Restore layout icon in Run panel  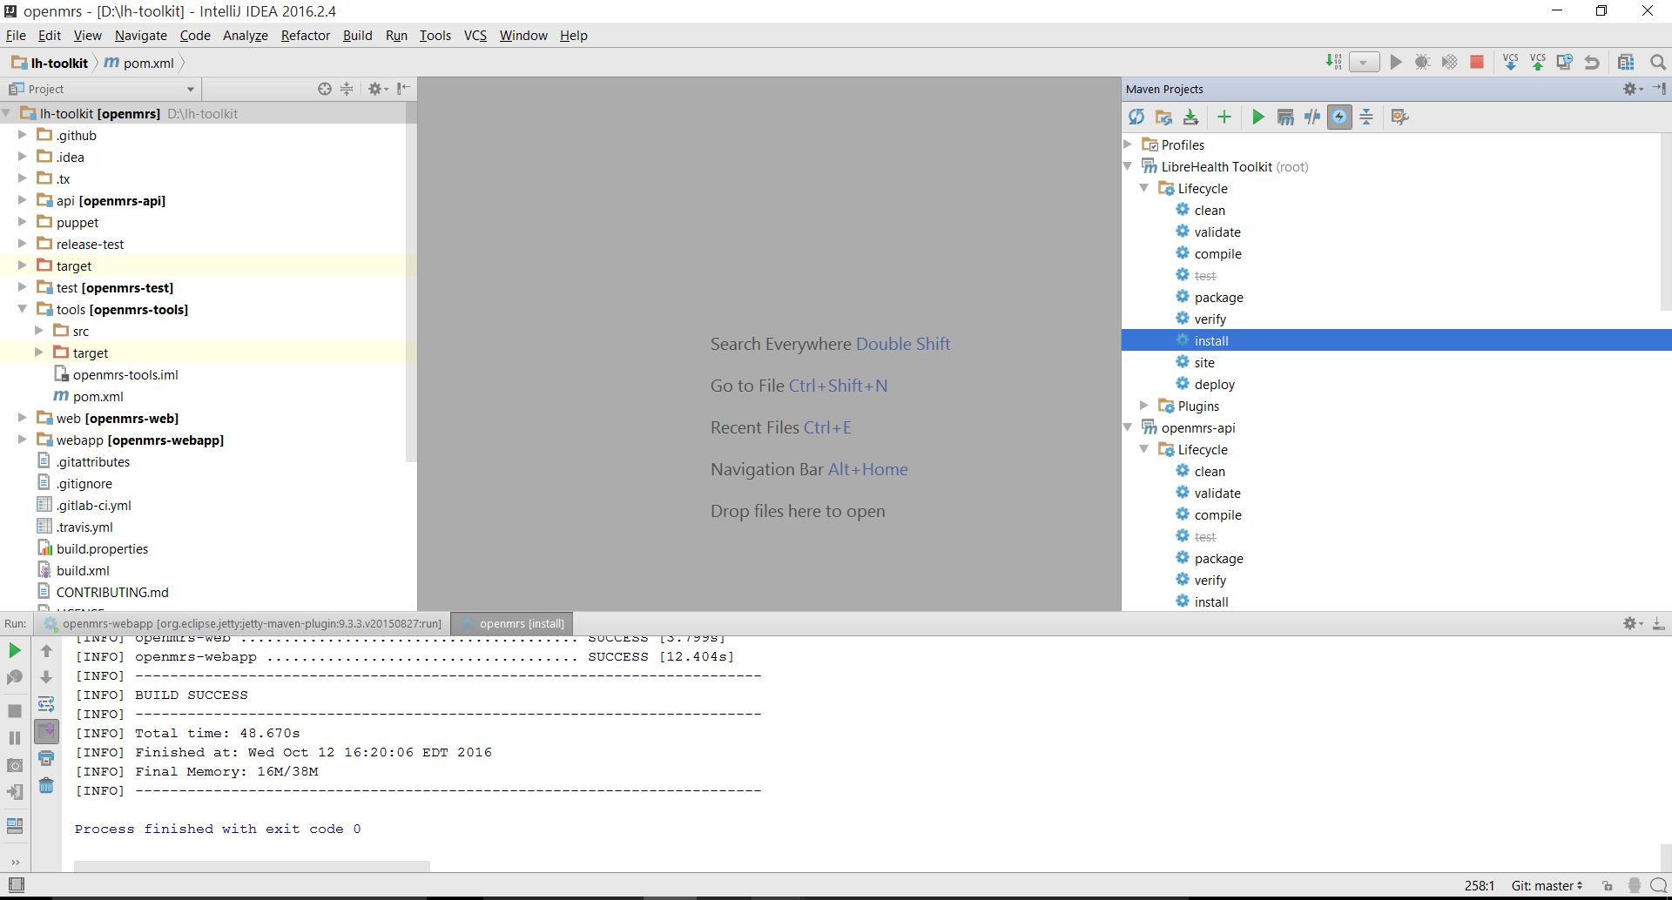point(15,825)
